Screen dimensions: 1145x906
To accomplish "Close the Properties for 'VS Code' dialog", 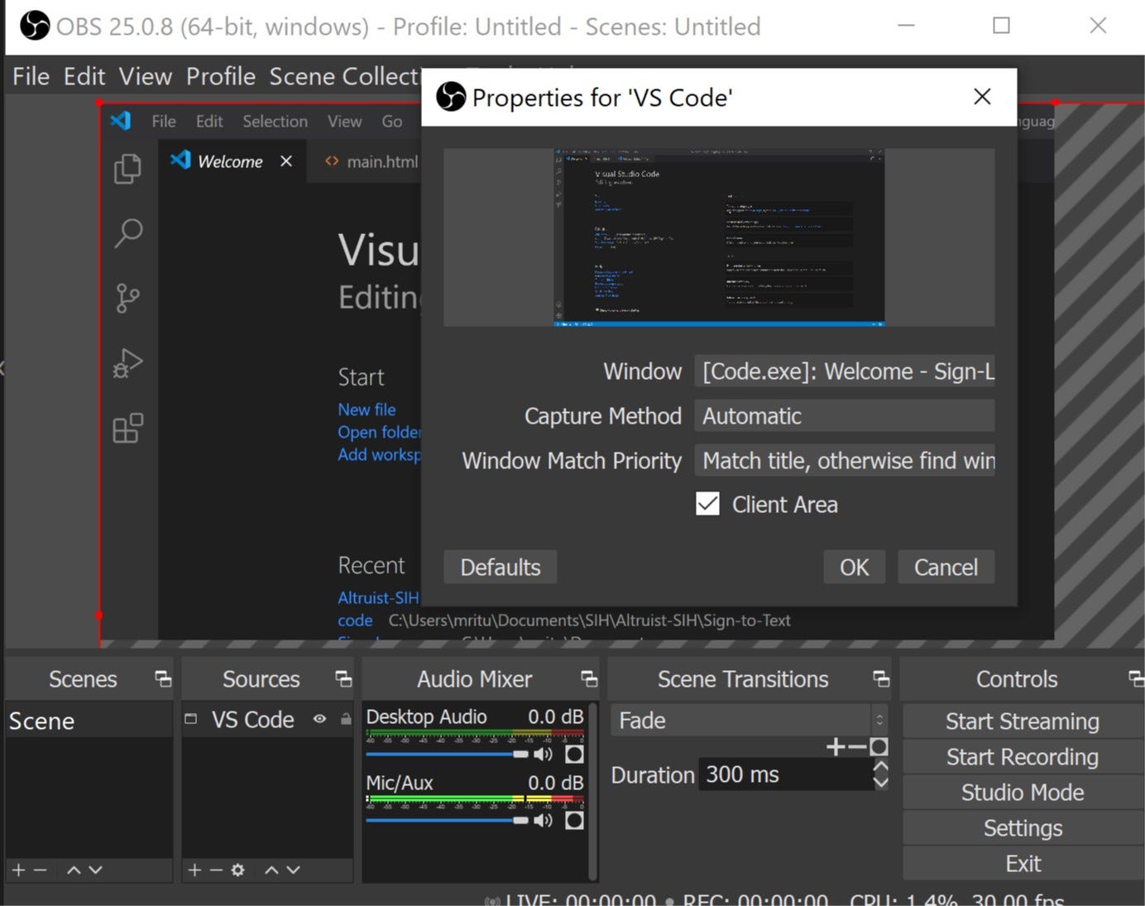I will [x=982, y=97].
